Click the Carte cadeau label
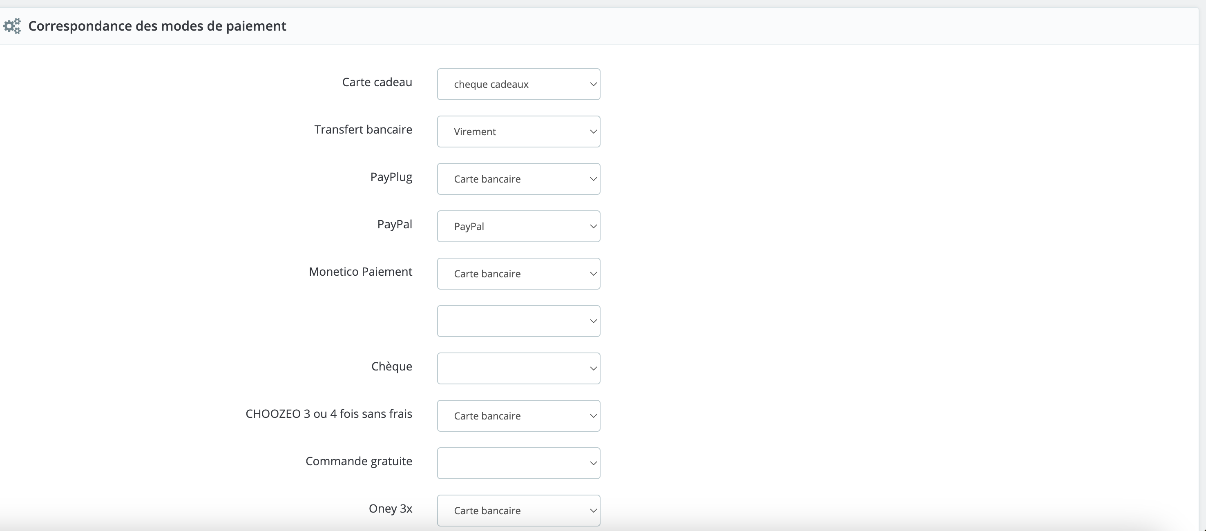The image size is (1206, 531). (377, 82)
